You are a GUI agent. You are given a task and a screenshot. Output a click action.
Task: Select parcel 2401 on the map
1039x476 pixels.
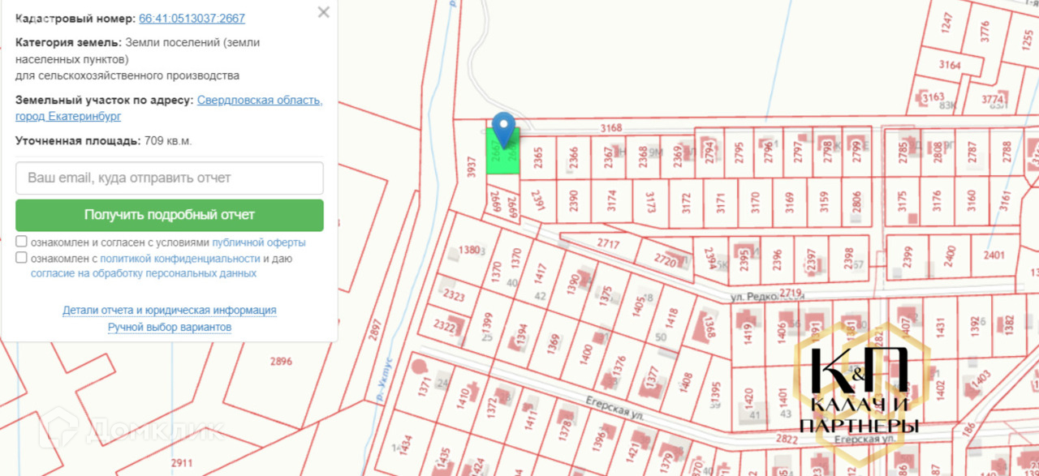[994, 255]
